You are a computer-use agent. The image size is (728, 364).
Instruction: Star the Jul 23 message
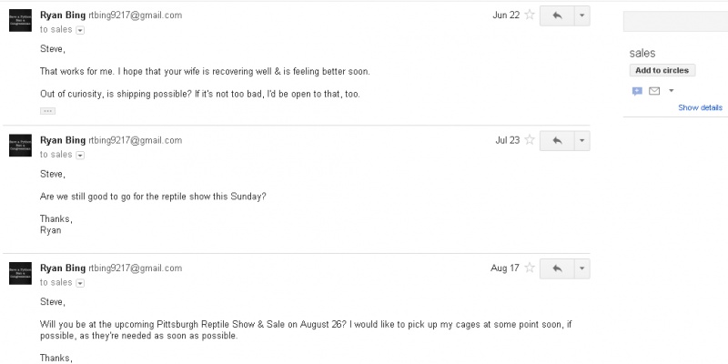point(530,140)
